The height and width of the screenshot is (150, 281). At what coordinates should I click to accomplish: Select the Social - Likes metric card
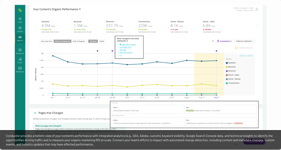pyautogui.click(x=217, y=27)
